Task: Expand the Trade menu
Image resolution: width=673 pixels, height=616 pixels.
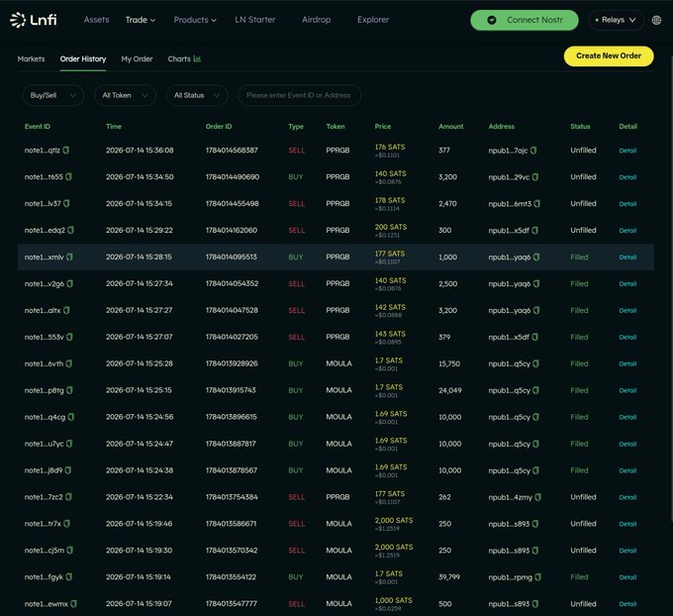Action: pos(141,20)
